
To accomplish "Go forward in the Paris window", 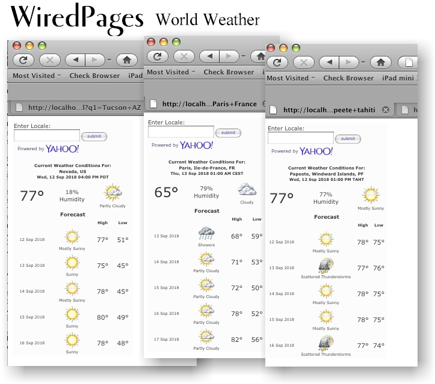I will point(229,56).
